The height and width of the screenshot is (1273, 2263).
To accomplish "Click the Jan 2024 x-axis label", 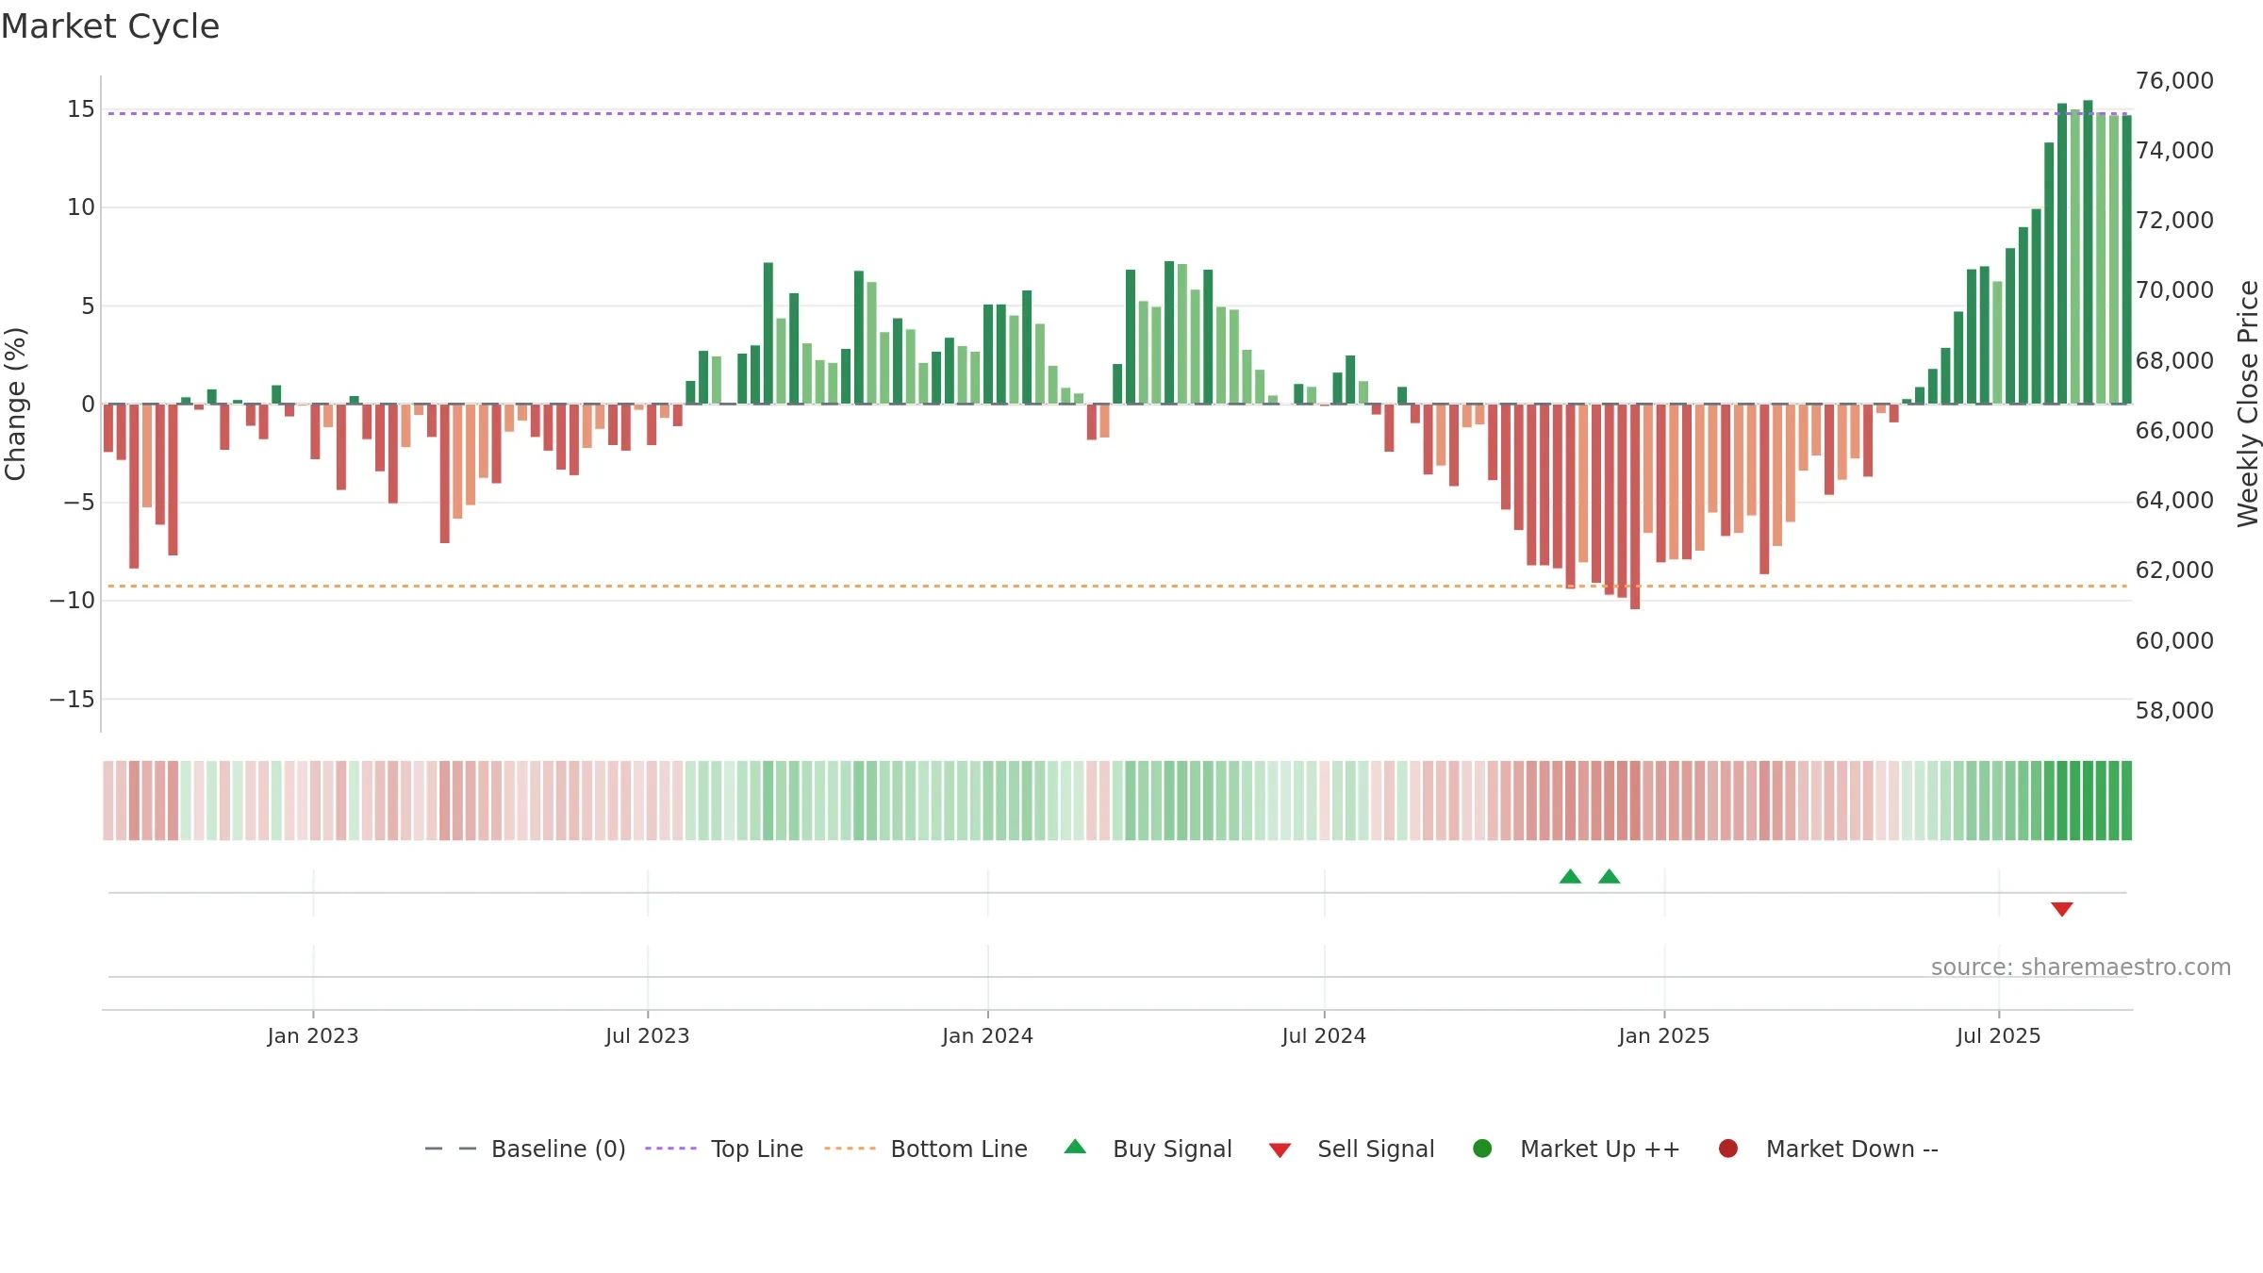I will coord(987,1035).
